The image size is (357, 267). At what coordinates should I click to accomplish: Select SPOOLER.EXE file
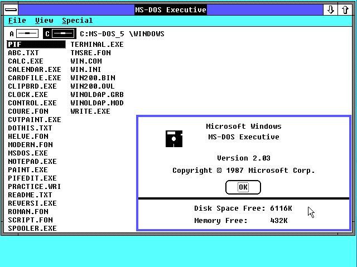[x=32, y=229]
